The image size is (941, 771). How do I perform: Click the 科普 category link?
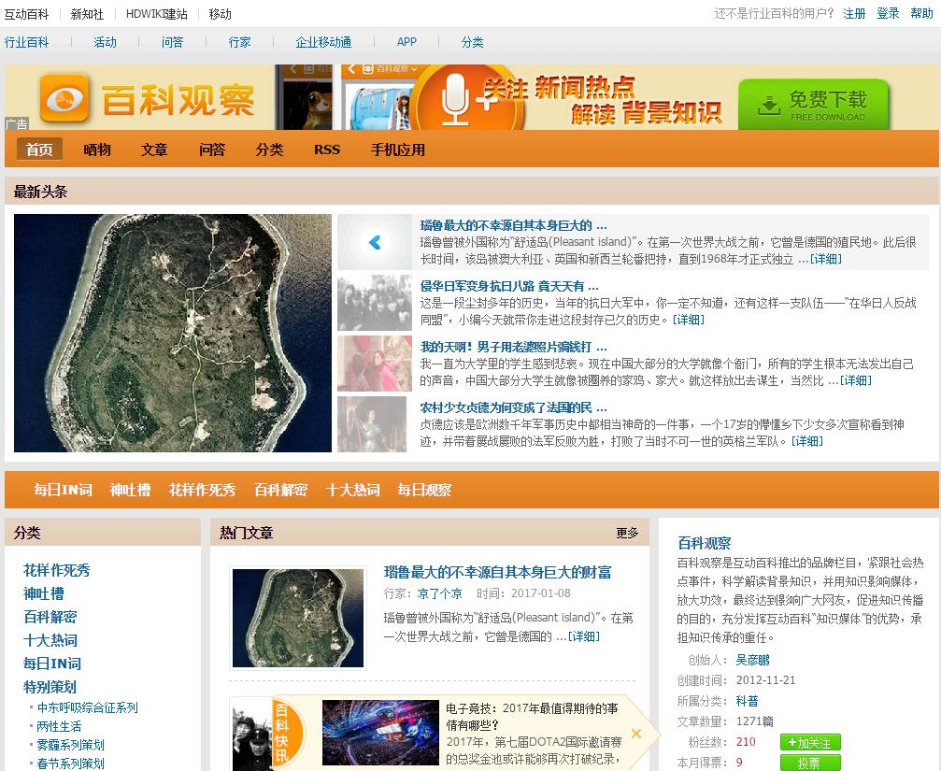[x=748, y=701]
